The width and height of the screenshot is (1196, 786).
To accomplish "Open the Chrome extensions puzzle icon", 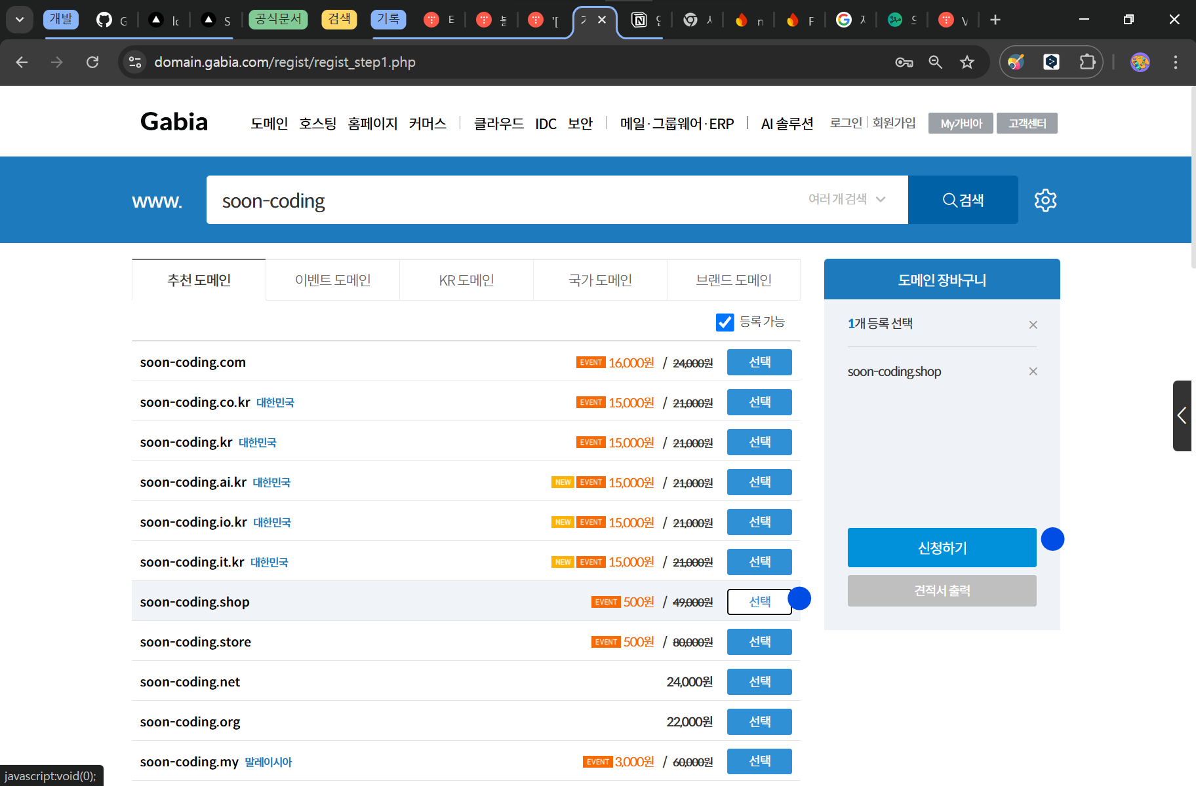I will (1087, 62).
